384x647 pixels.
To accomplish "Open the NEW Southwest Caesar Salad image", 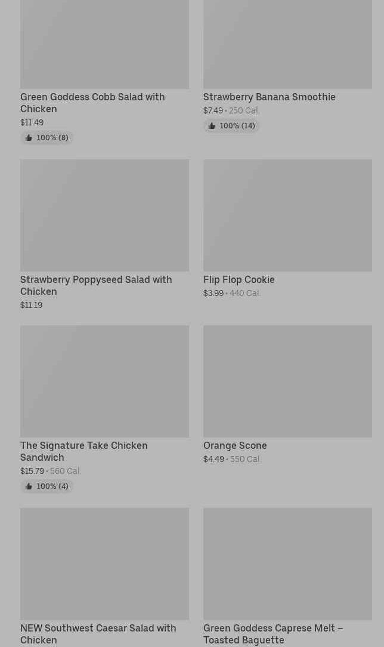I will 104,563.
